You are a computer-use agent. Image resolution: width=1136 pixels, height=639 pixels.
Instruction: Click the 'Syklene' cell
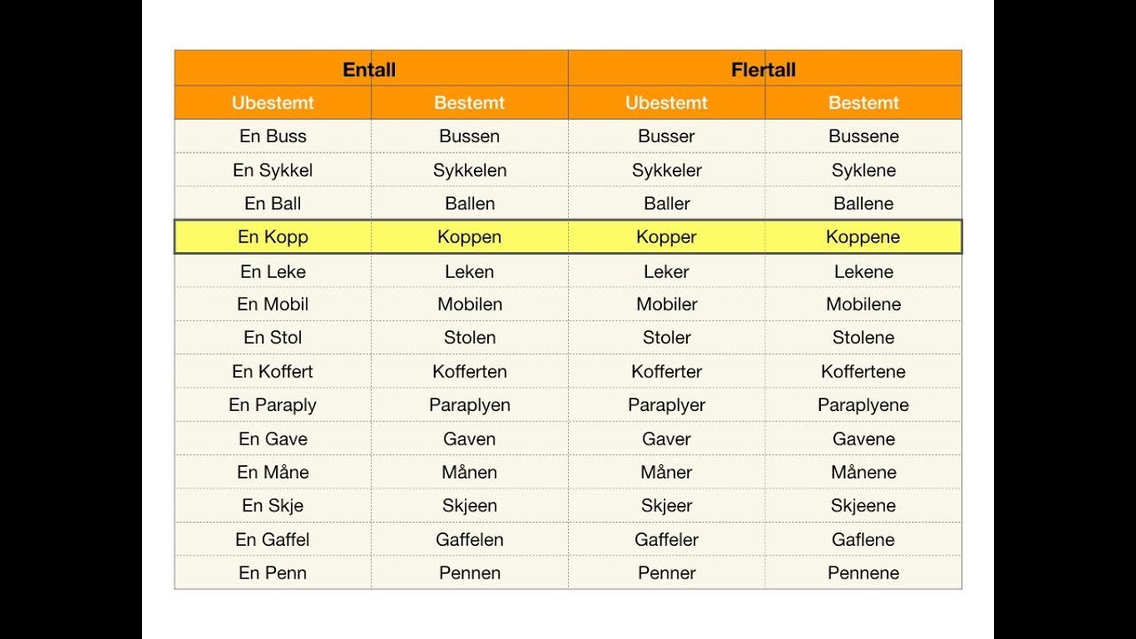(864, 170)
